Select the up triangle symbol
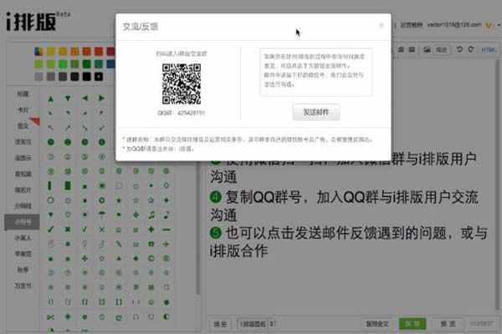The height and width of the screenshot is (334, 502). click(x=50, y=99)
